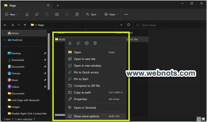
Task: Click Cut icon in context menu
Action: click(70, 43)
